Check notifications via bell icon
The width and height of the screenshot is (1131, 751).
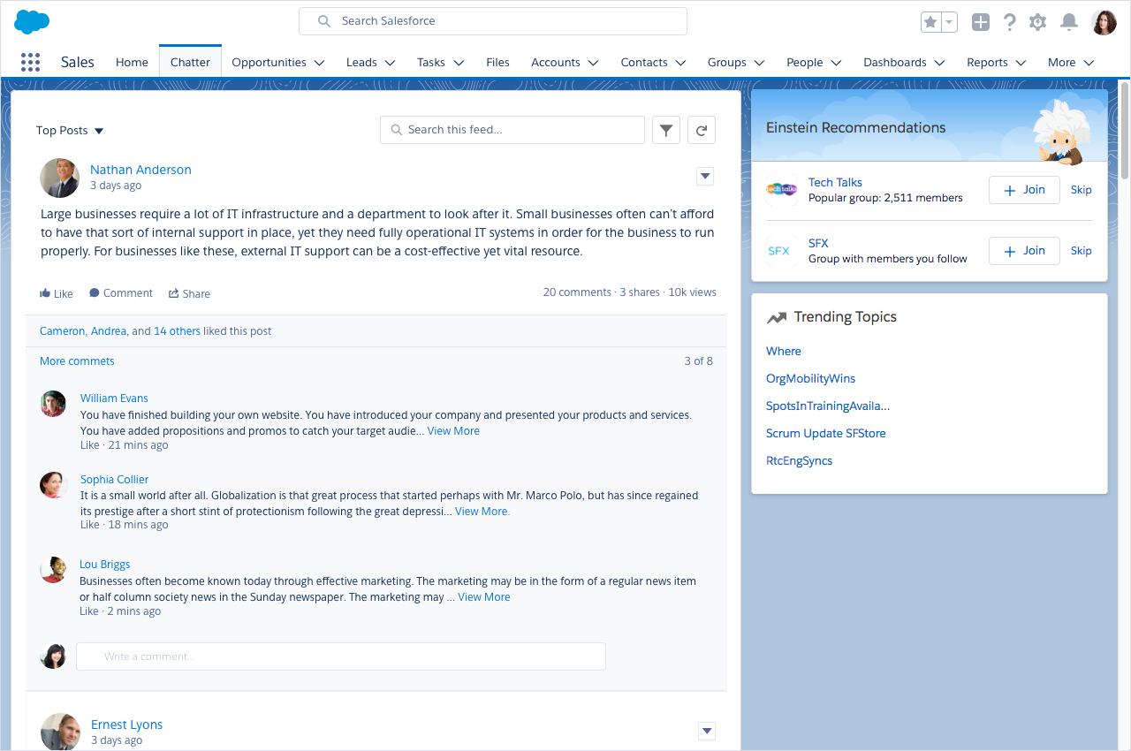pos(1068,22)
